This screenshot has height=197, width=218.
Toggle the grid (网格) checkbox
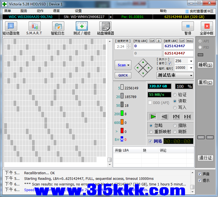pos(150,141)
